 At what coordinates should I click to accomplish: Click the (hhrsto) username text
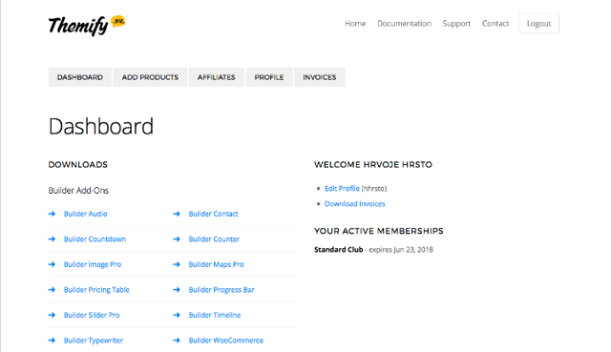374,189
